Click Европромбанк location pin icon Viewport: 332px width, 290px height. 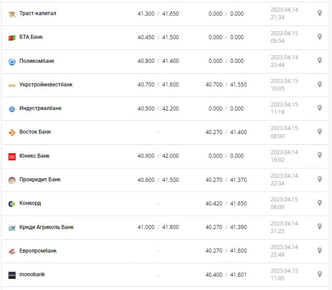(320, 250)
